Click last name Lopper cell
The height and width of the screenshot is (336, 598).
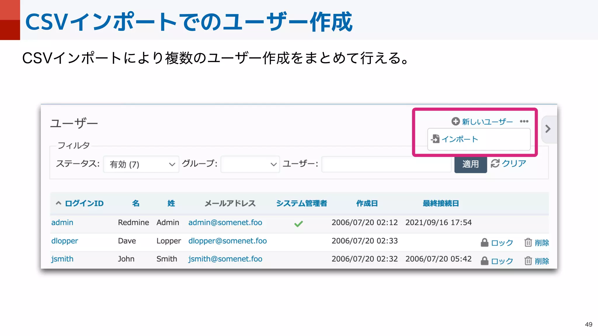coord(169,241)
